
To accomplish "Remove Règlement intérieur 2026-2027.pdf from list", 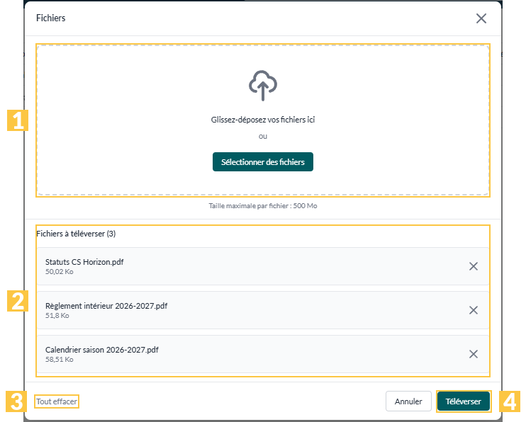I will (474, 310).
